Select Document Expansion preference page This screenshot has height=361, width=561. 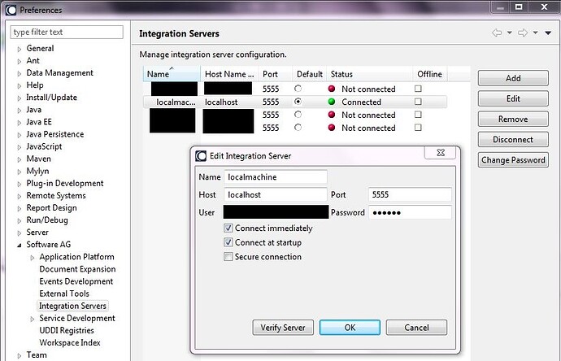click(x=77, y=269)
